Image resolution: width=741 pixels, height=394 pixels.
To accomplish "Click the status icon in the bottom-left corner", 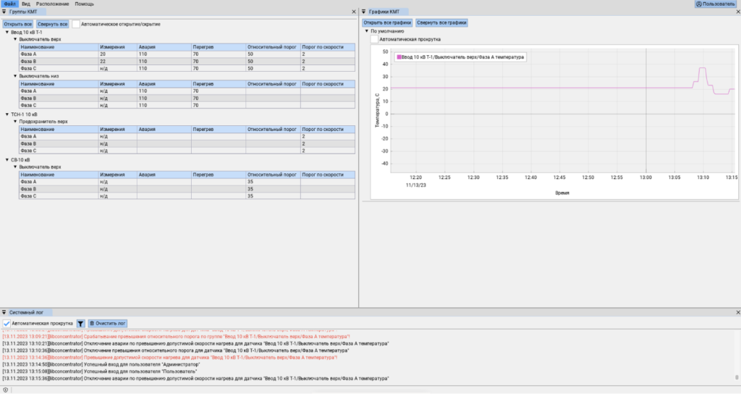I will coord(6,390).
